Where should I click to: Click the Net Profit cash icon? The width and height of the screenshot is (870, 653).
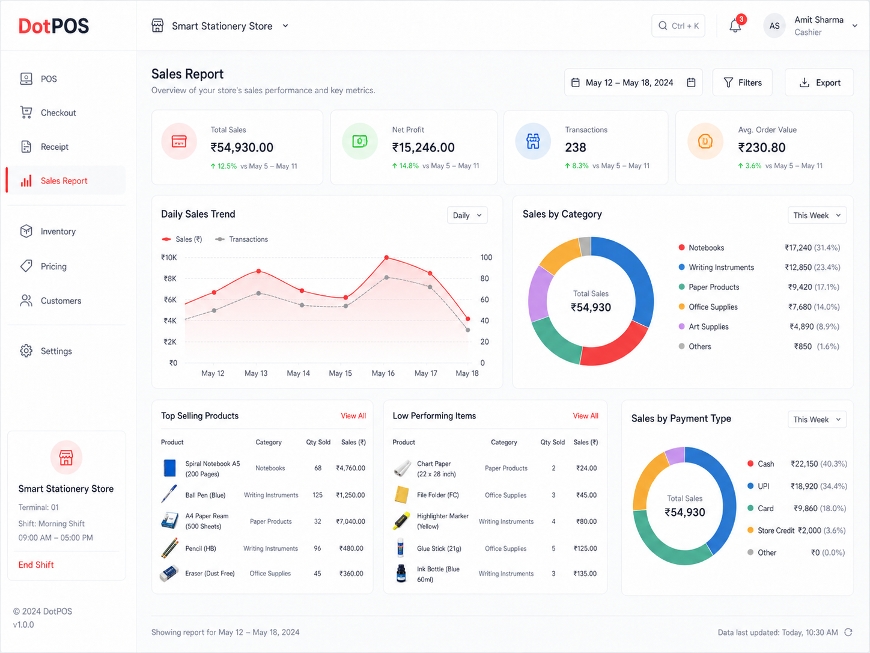360,141
